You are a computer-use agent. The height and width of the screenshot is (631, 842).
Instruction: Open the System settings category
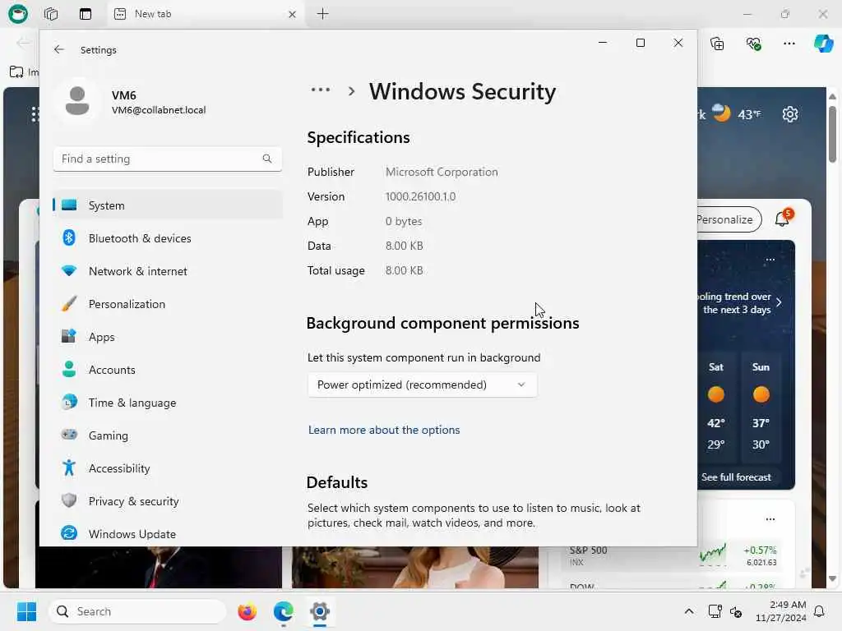[x=168, y=205]
